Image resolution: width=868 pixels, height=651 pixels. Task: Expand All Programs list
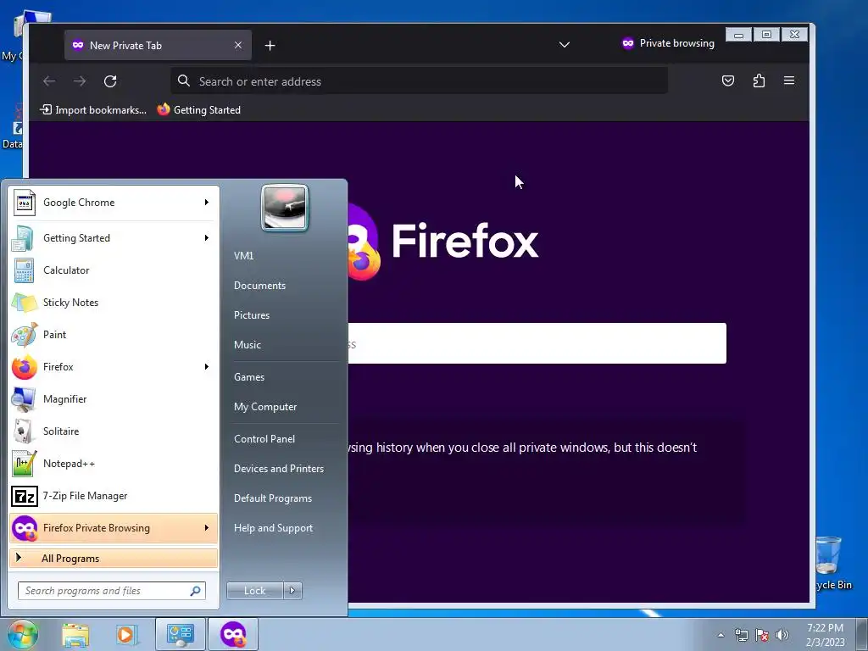(114, 559)
